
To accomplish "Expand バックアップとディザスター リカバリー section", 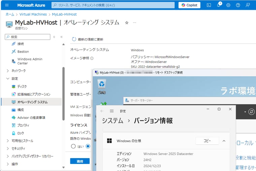I will pos(8,156).
